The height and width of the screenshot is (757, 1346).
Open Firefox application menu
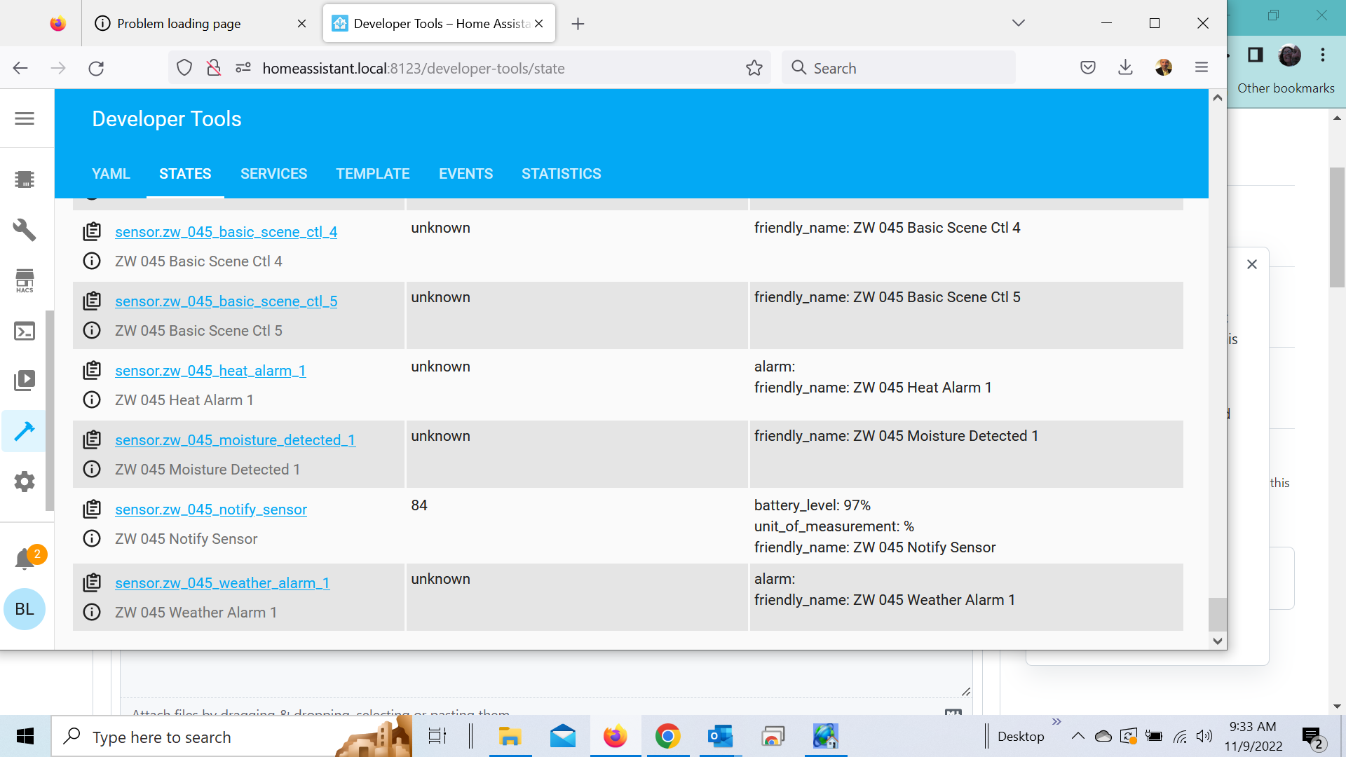[x=1202, y=68]
